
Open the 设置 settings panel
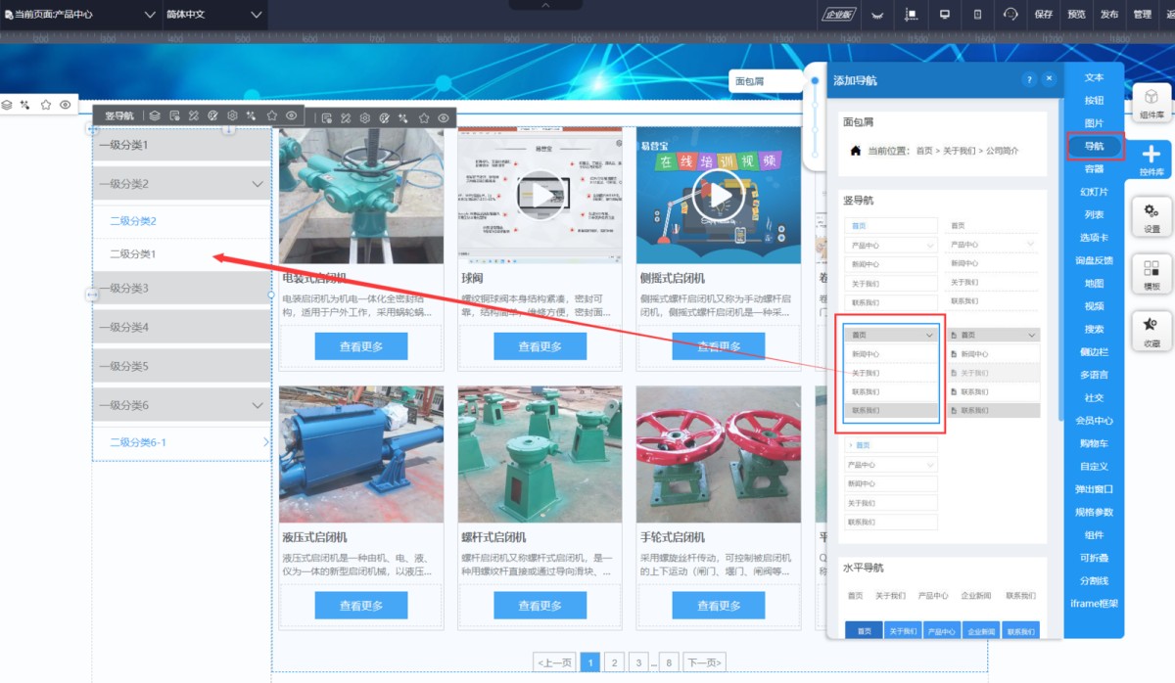(1151, 216)
